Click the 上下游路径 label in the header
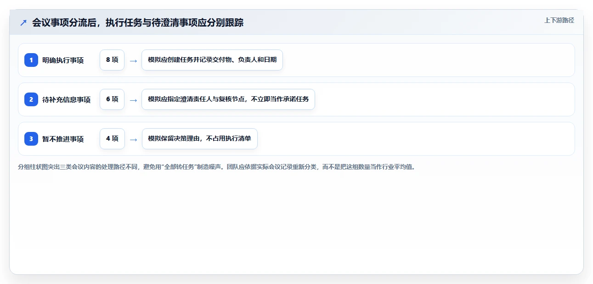The width and height of the screenshot is (593, 284). click(x=559, y=21)
